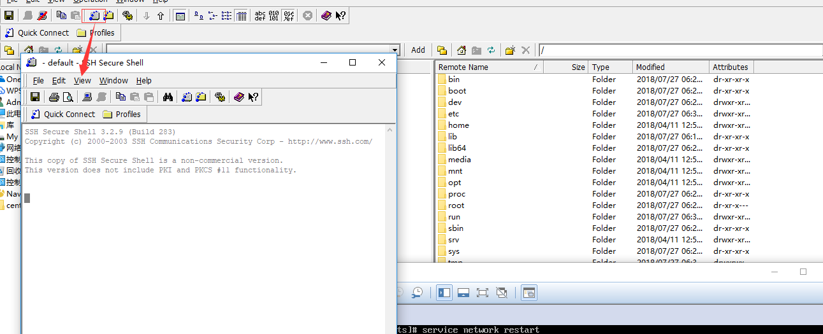Select Binary transfer mode icon
The width and height of the screenshot is (823, 334).
point(274,15)
